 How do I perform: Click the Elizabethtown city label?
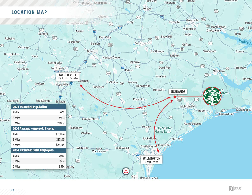(90, 119)
